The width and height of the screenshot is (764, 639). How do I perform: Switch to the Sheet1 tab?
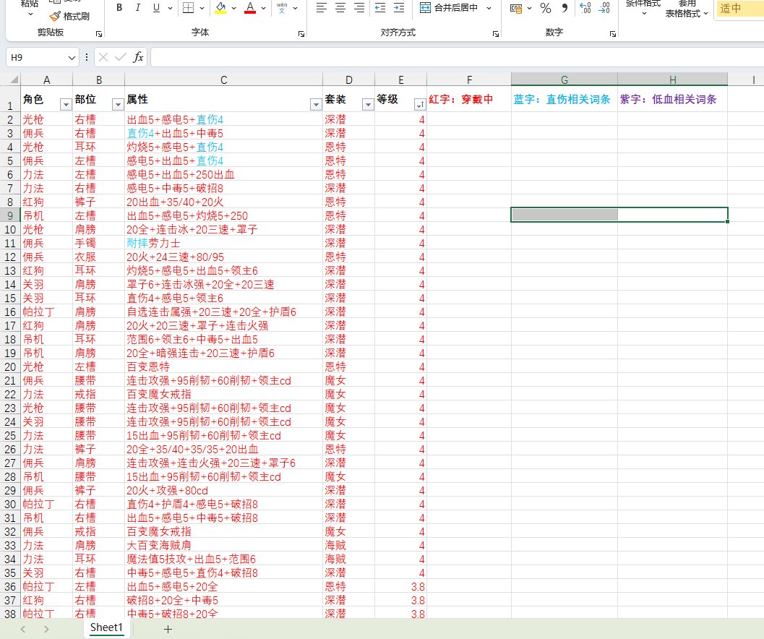(106, 627)
